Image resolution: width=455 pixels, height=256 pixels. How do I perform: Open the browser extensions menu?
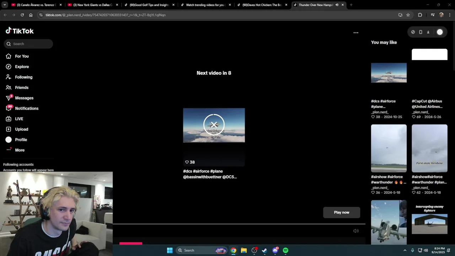[x=420, y=15]
